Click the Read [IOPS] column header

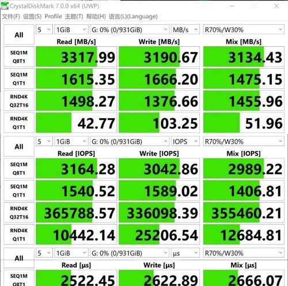coord(76,153)
